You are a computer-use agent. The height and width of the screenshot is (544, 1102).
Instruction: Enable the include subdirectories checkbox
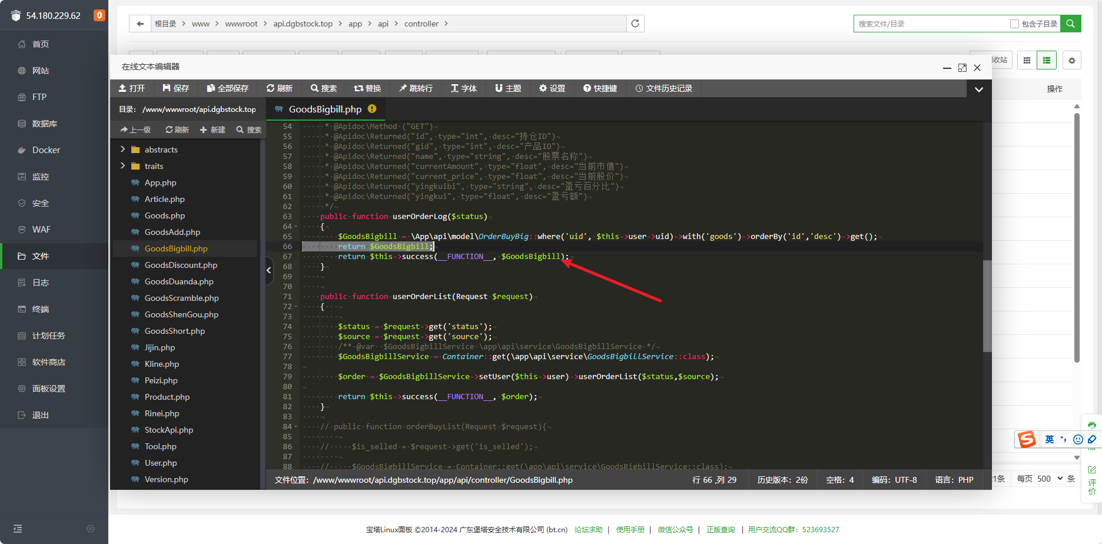1014,24
